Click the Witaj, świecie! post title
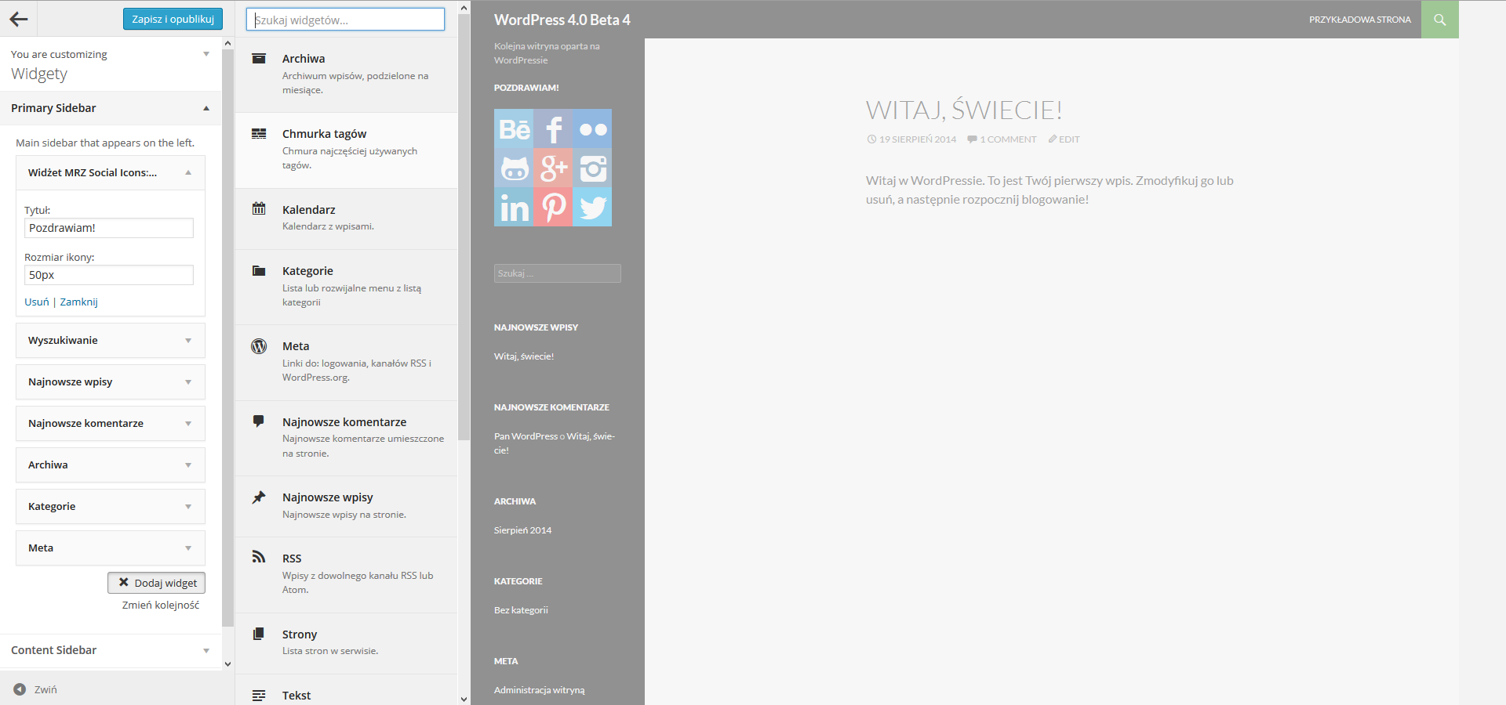 tap(964, 110)
